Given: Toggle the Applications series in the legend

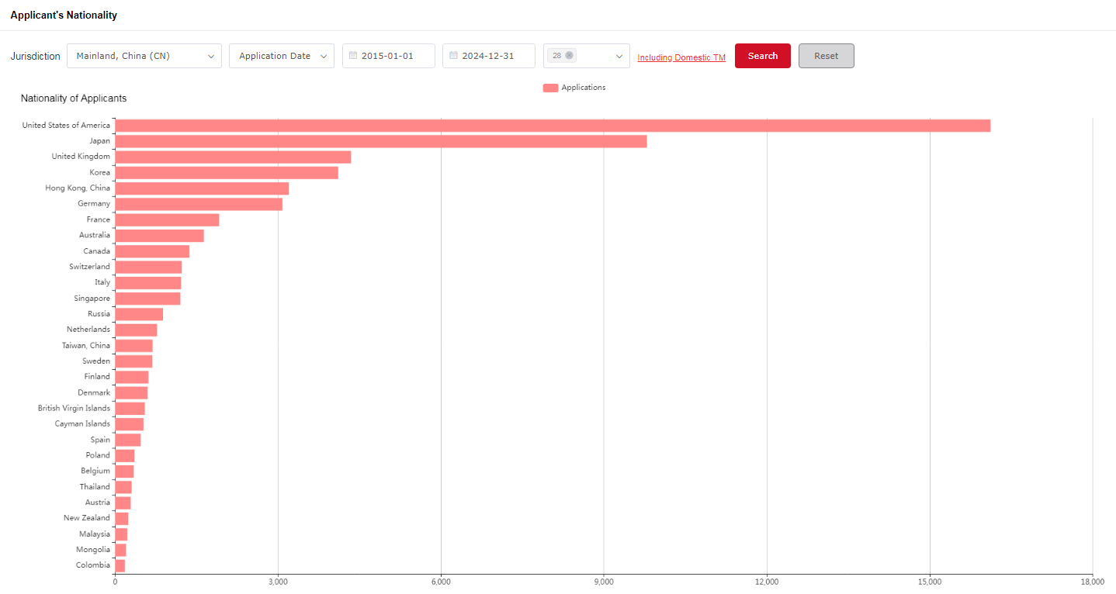Looking at the screenshot, I should click(574, 88).
